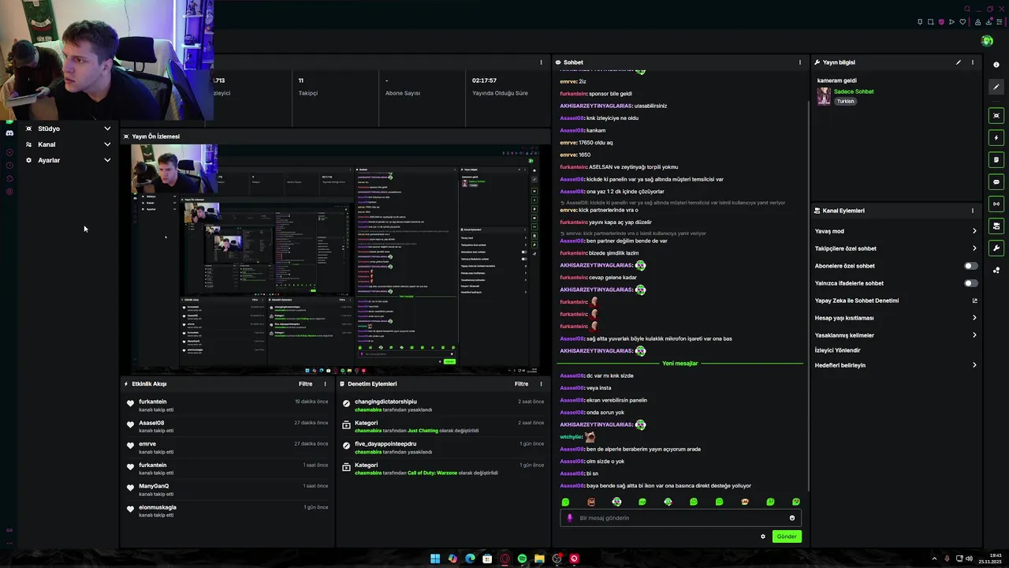1009x568 pixels.
Task: Expand the Stüdyo sidebar section
Action: [68, 129]
